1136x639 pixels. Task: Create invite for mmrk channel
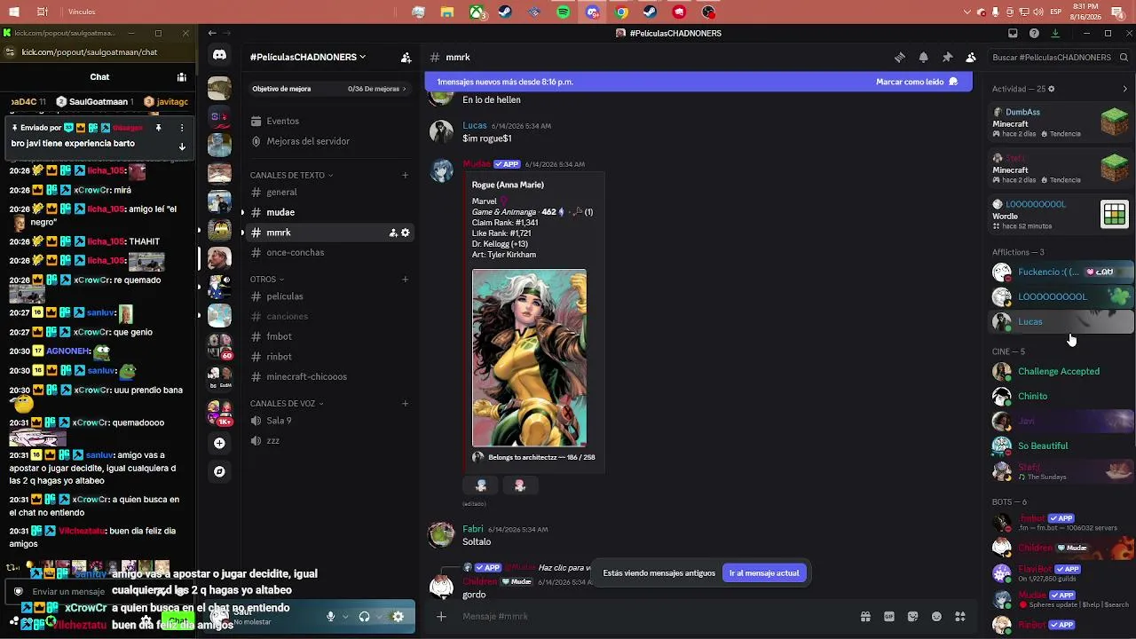click(x=393, y=233)
